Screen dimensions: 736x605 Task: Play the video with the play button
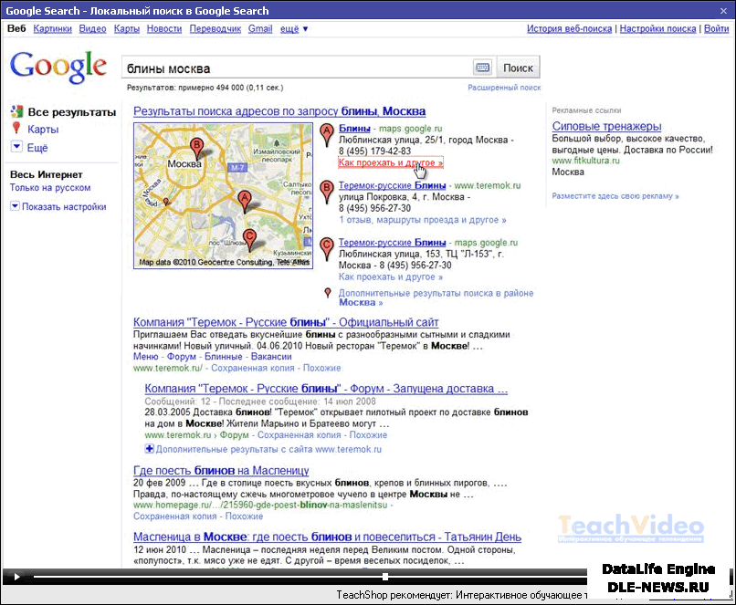[x=16, y=577]
